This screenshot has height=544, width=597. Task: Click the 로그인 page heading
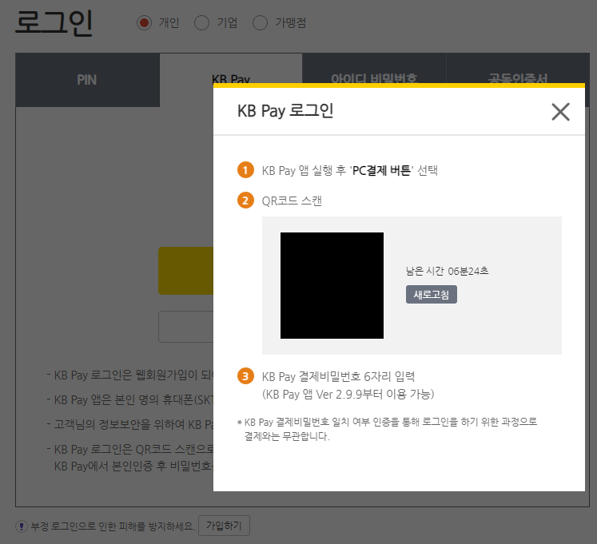(54, 23)
